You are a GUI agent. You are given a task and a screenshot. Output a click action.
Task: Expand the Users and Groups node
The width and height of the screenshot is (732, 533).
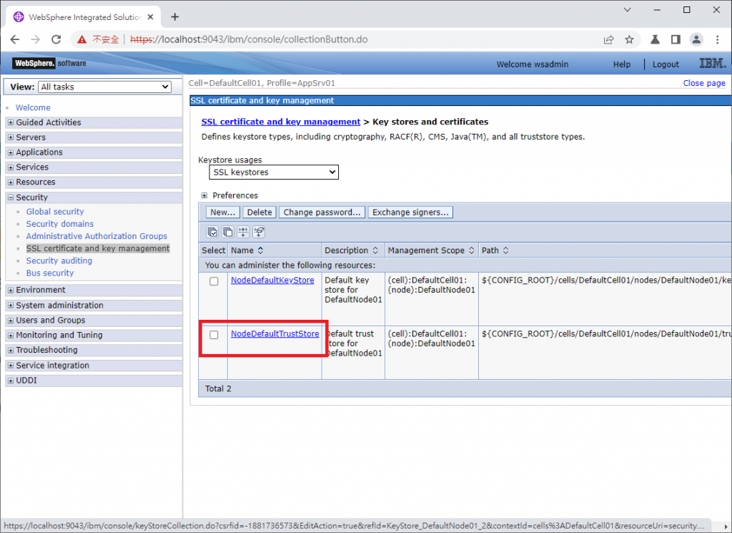(11, 321)
